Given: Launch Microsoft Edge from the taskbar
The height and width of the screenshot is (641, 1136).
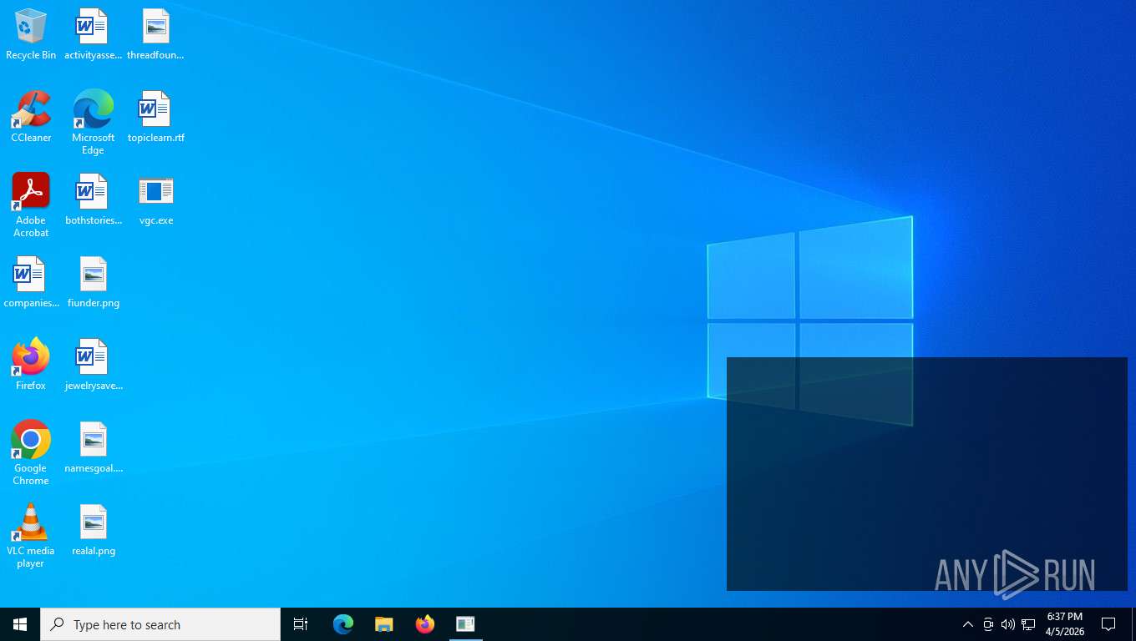Looking at the screenshot, I should [343, 624].
